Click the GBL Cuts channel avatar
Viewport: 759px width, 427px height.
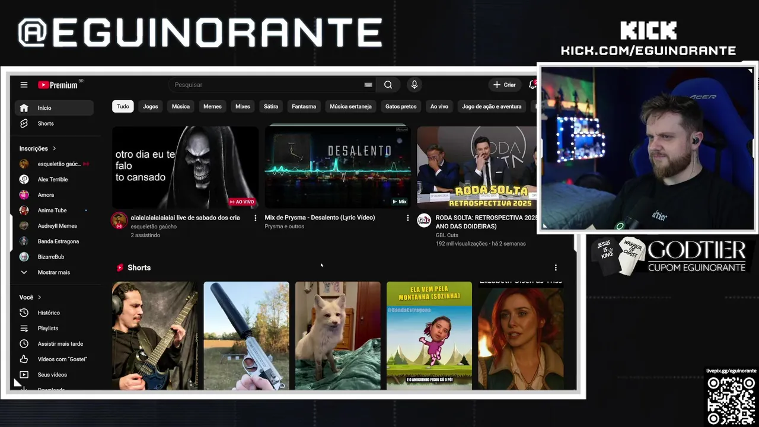click(x=424, y=220)
